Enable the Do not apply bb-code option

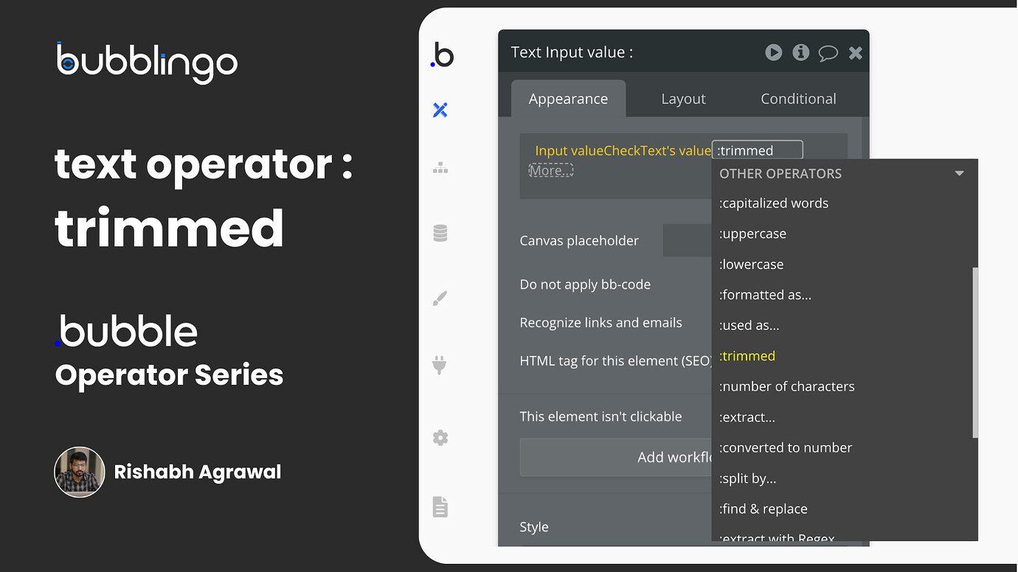[585, 284]
